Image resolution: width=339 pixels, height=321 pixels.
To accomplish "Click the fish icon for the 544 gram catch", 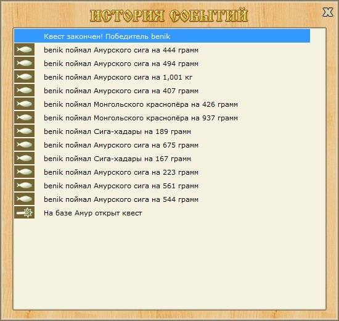I will 24,199.
